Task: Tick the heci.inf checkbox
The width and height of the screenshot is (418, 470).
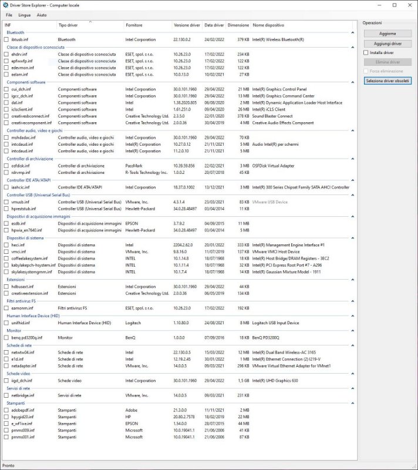Action: pyautogui.click(x=6, y=245)
